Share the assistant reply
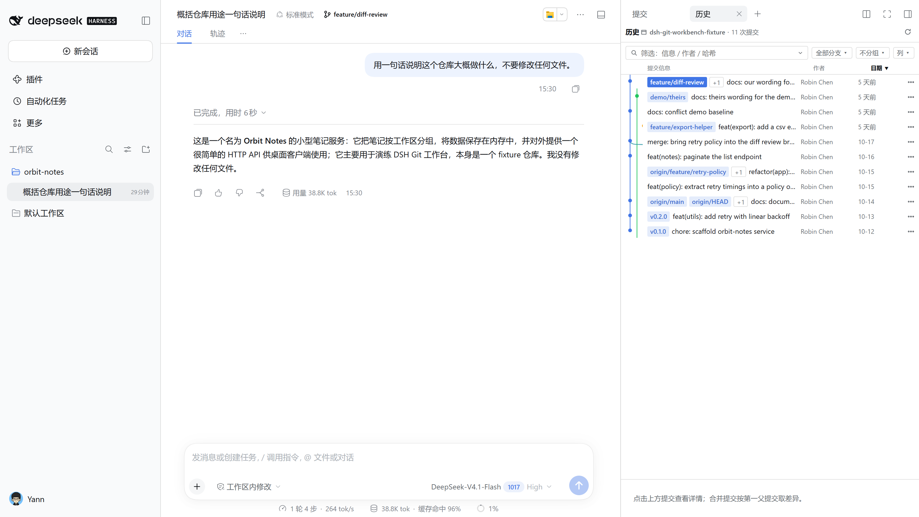Viewport: 919px width, 517px height. (260, 193)
